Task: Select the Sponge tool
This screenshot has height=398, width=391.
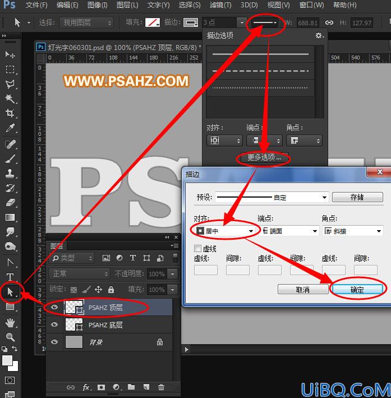Action: [10, 246]
